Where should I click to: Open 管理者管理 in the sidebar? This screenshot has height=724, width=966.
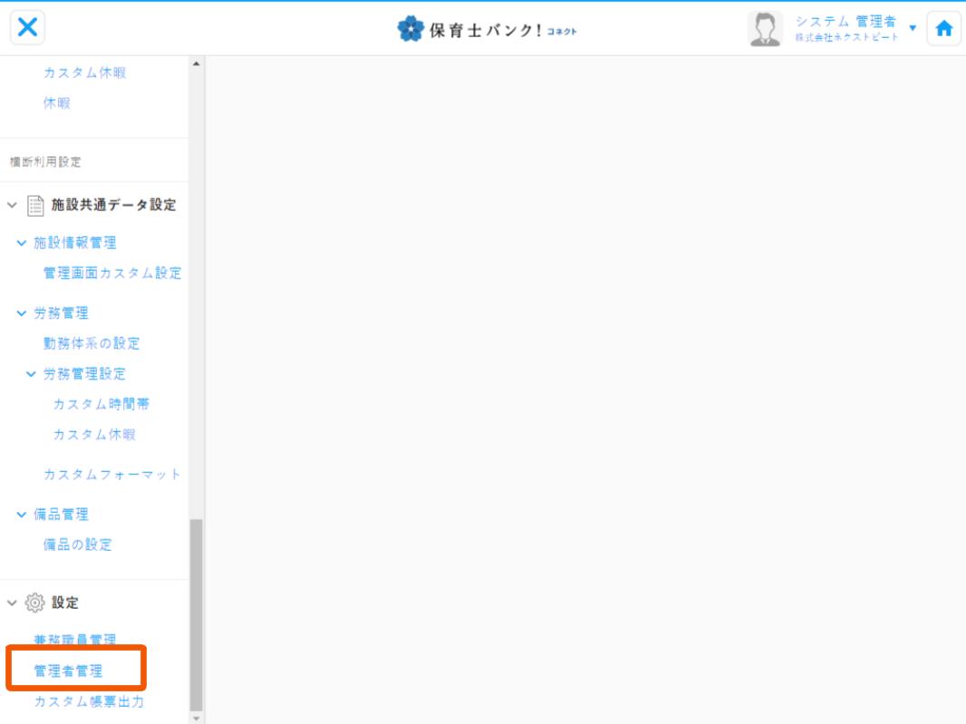pyautogui.click(x=68, y=671)
